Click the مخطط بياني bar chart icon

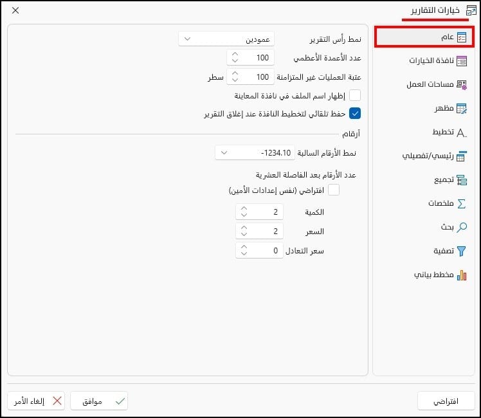[461, 275]
